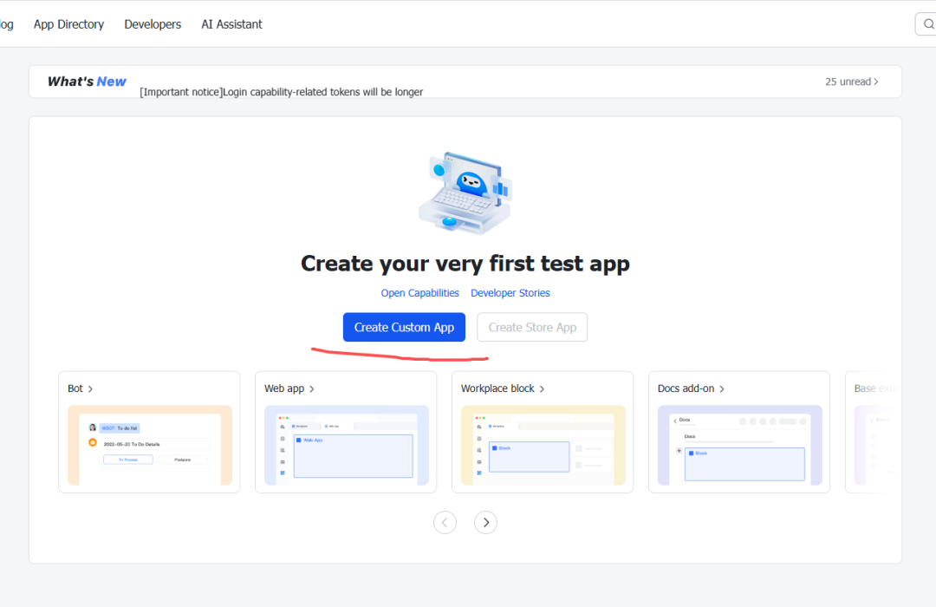
Task: Expand the Workplace block category chevron
Action: [x=543, y=389]
